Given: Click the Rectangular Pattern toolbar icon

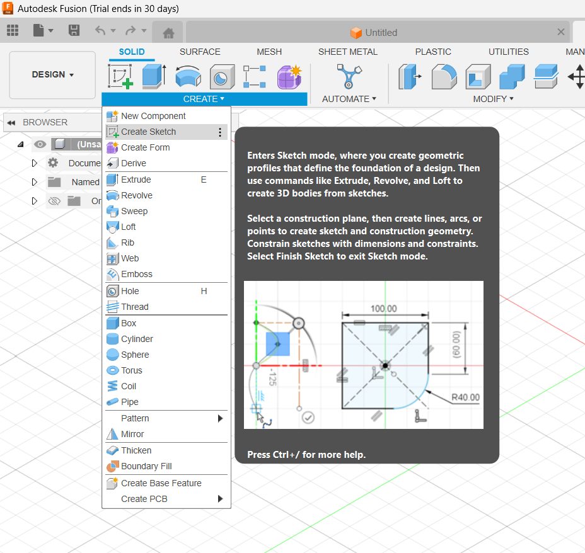Looking at the screenshot, I should tap(255, 76).
